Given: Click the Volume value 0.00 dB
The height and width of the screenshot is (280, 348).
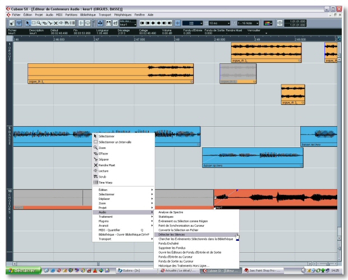Looking at the screenshot, I should (x=167, y=34).
